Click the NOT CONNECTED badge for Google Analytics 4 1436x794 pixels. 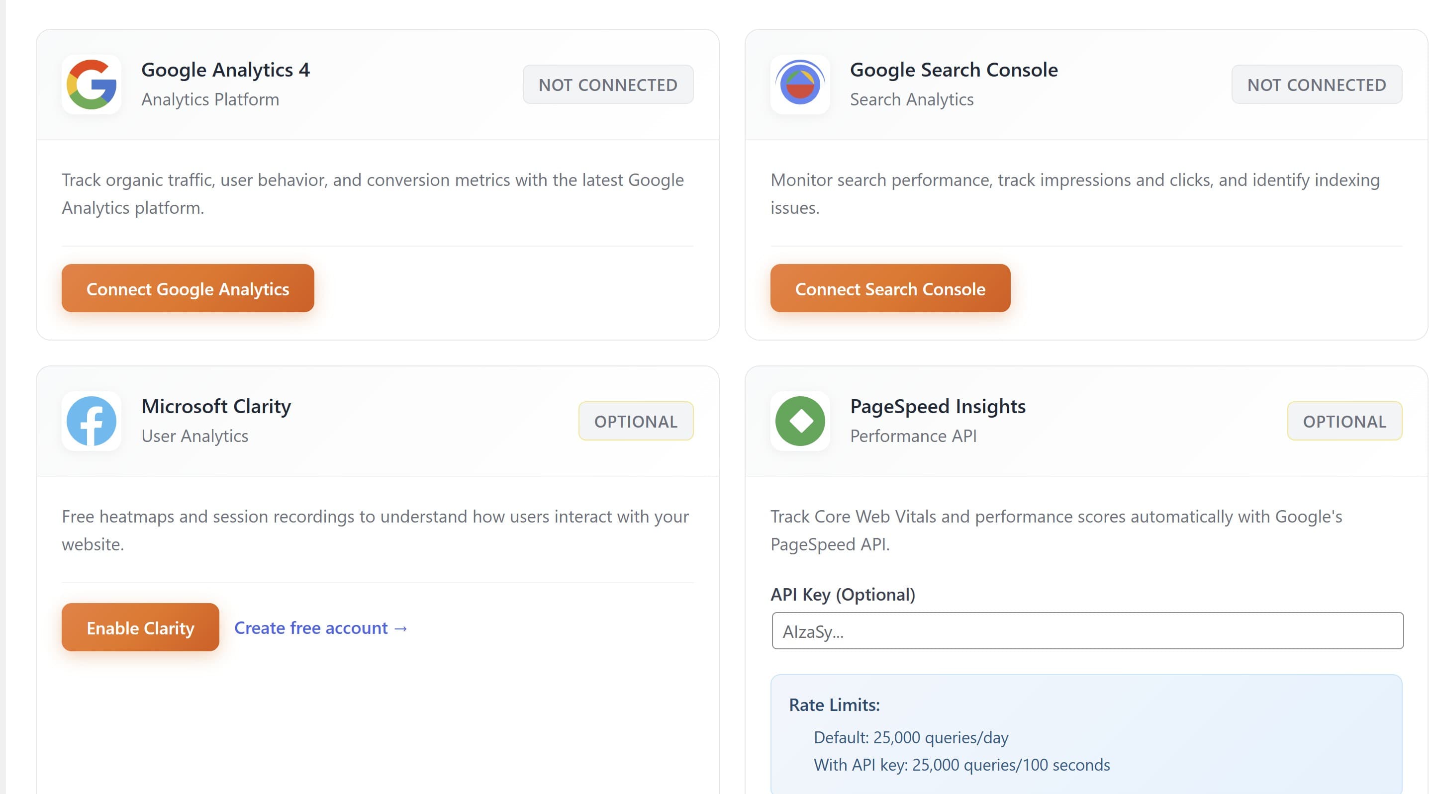pyautogui.click(x=608, y=84)
